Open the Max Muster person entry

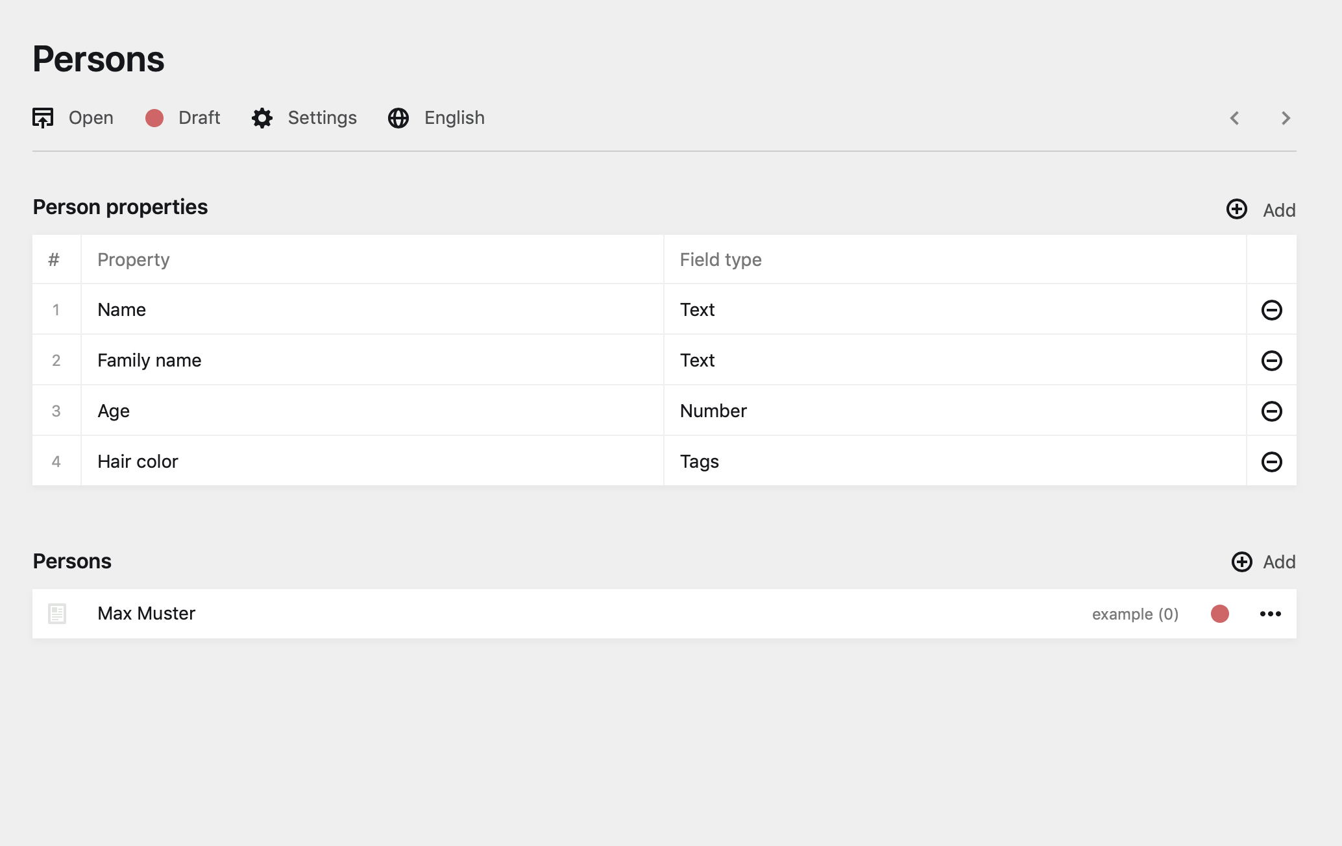147,614
